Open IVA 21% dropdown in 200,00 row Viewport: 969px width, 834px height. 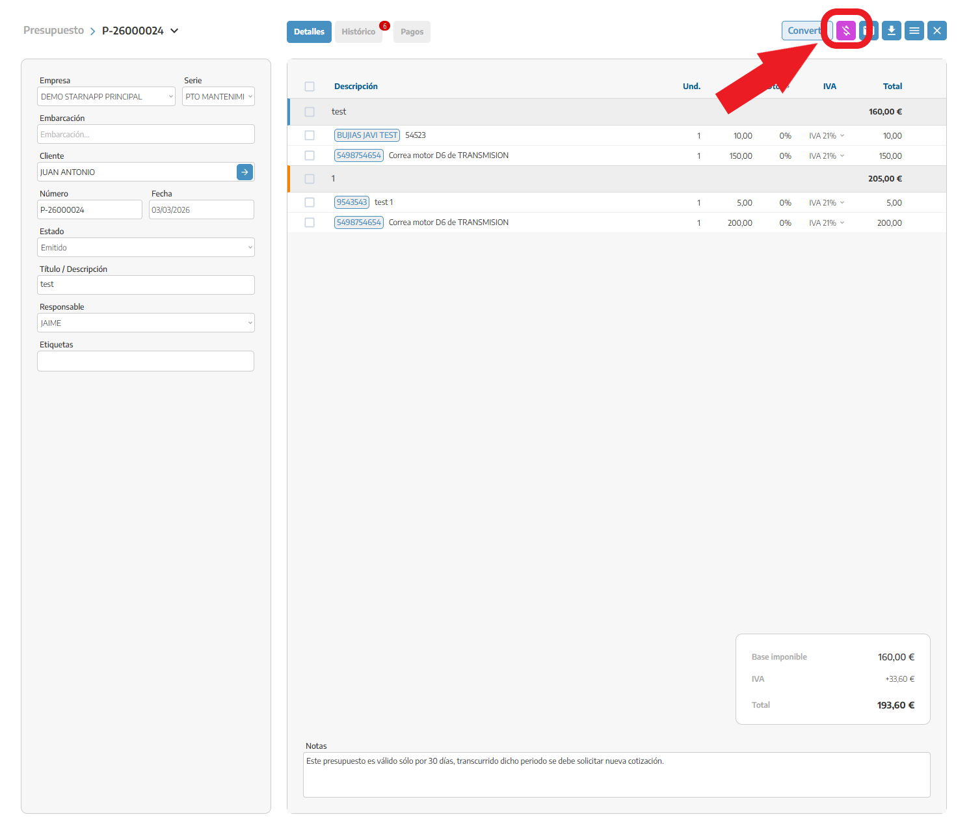(x=827, y=223)
